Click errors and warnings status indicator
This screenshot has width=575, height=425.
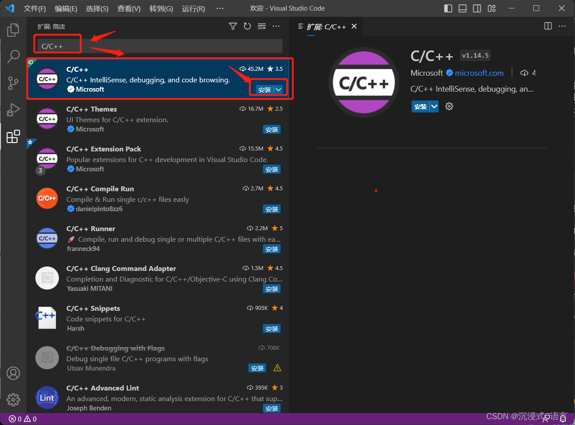(23, 419)
